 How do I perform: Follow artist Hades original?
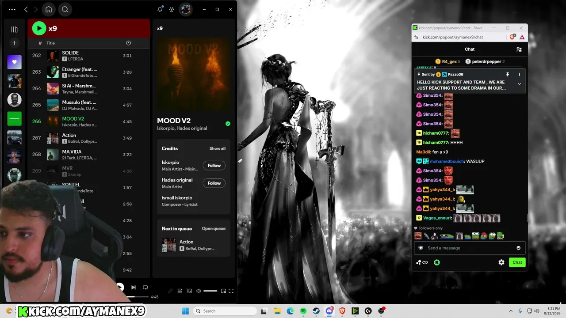pyautogui.click(x=214, y=183)
